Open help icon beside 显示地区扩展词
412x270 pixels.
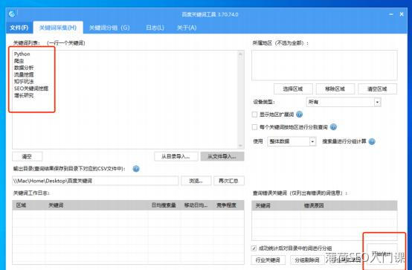click(x=299, y=115)
